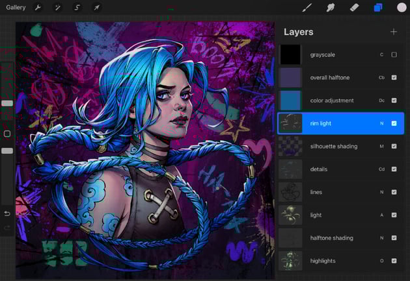Screen dimensions: 410x281
Task: Select the details layer thumbnail
Action: click(290, 169)
